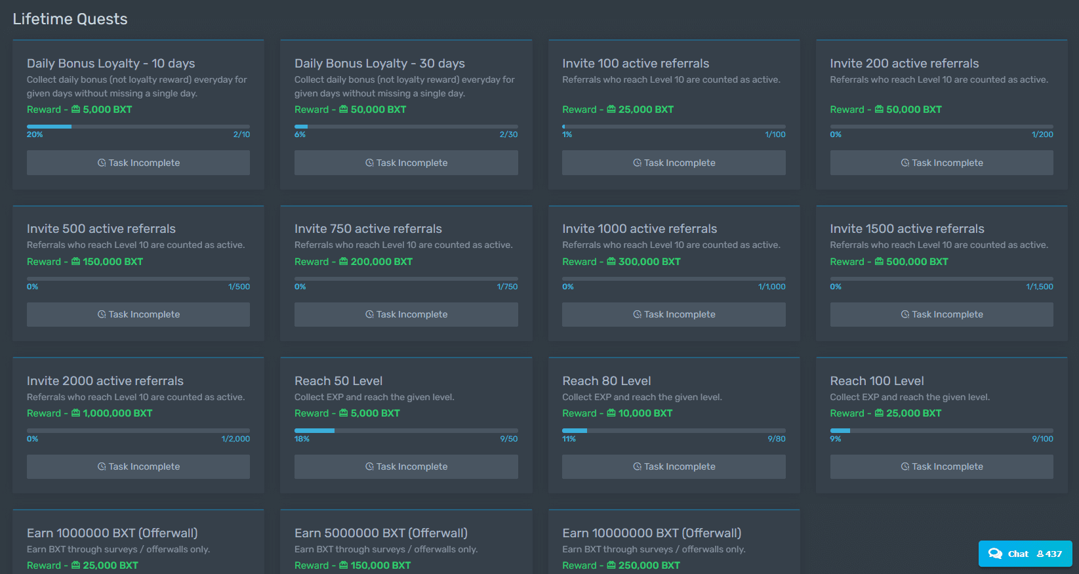Click the 1/2,000 progress count
This screenshot has width=1079, height=574.
(235, 439)
